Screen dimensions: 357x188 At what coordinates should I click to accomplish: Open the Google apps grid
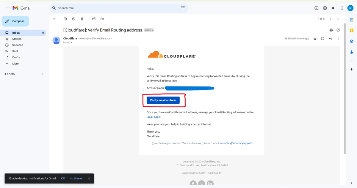point(341,8)
